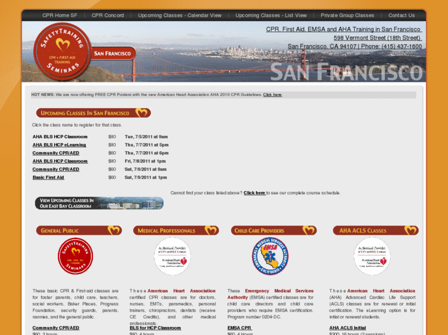Image resolution: width=448 pixels, height=335 pixels.
Task: Open the BLS for HCP Classroom link
Action: [155, 328]
